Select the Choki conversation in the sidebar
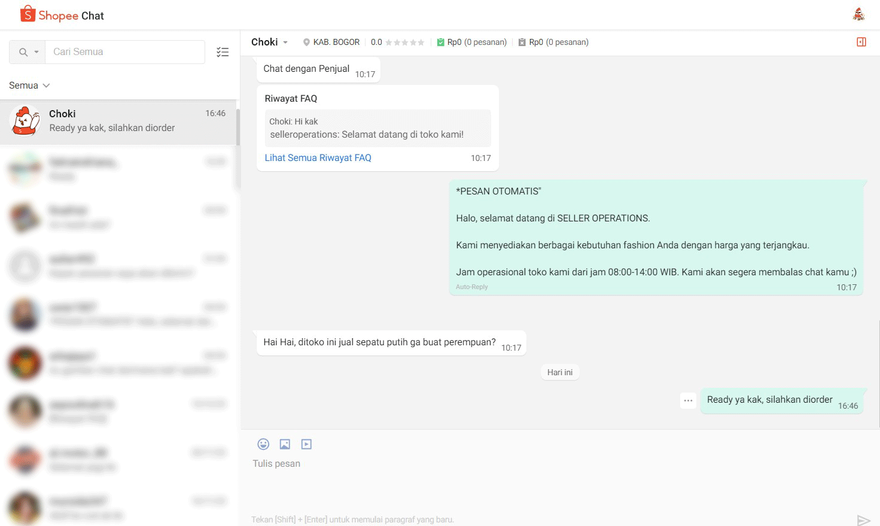Image resolution: width=880 pixels, height=526 pixels. (119, 121)
